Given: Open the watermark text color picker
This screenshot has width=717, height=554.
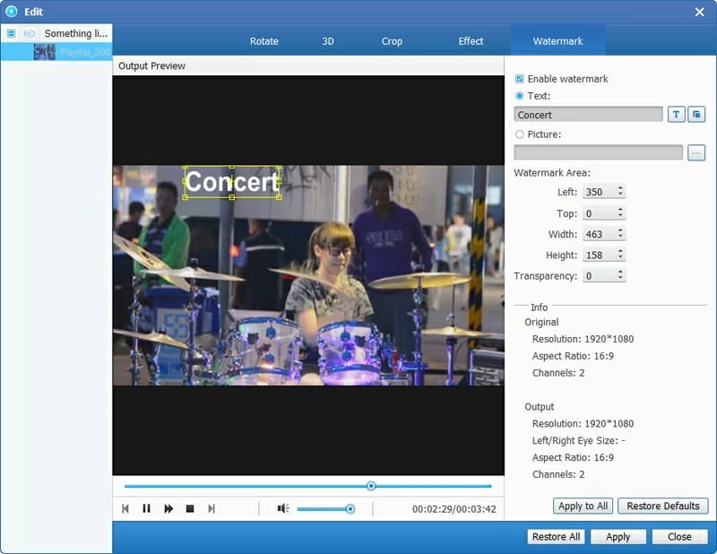Looking at the screenshot, I should (x=696, y=115).
